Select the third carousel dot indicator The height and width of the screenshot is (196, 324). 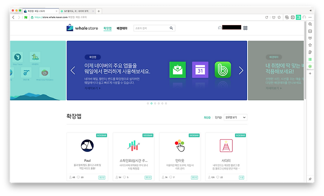tap(155, 103)
